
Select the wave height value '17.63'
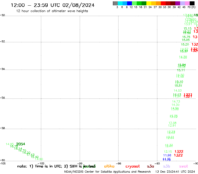(31, 155)
